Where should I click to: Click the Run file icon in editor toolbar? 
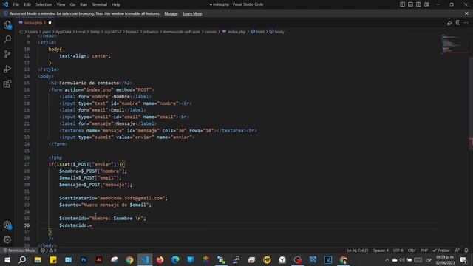pos(449,23)
